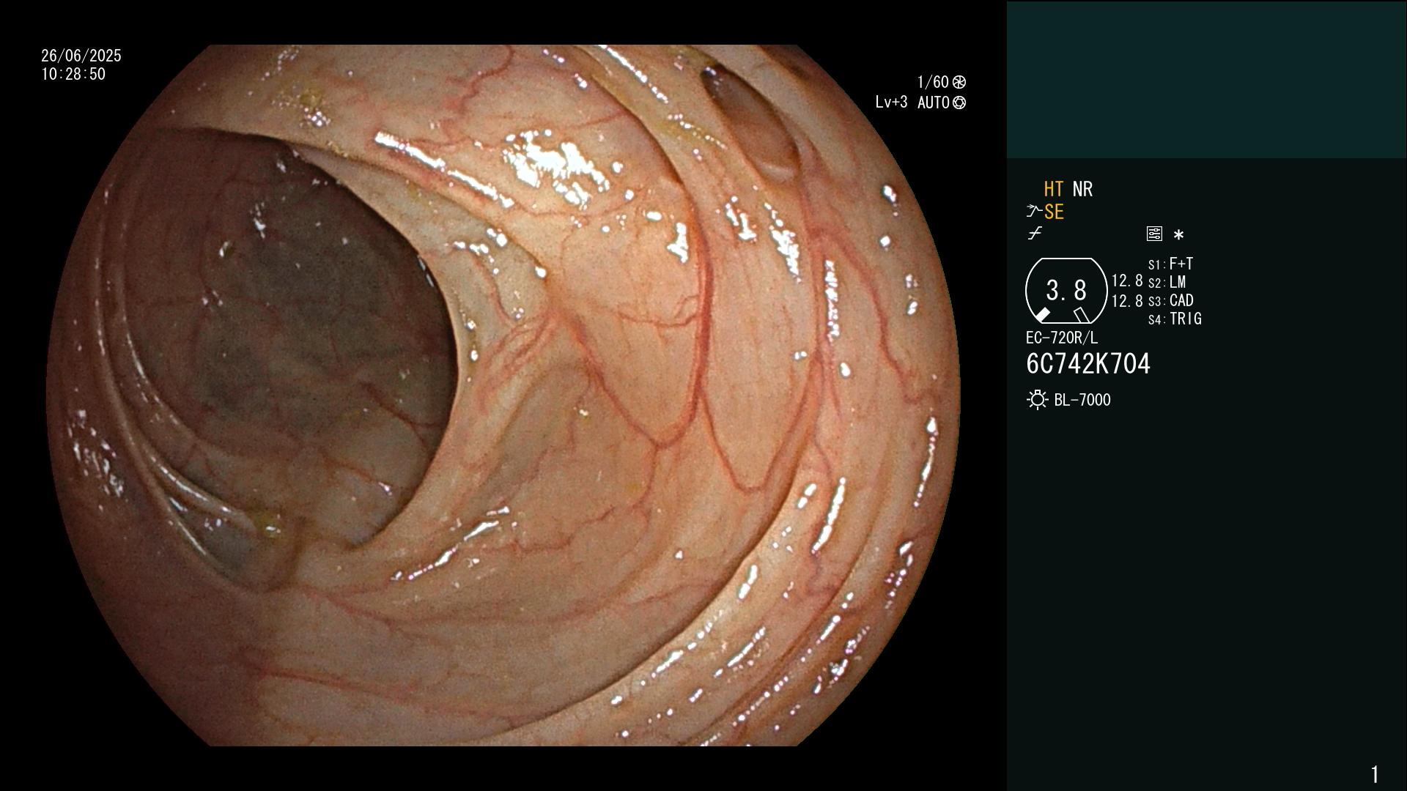The image size is (1407, 791).
Task: Click the hollow channel marker in scope diagram
Action: [x=1082, y=315]
